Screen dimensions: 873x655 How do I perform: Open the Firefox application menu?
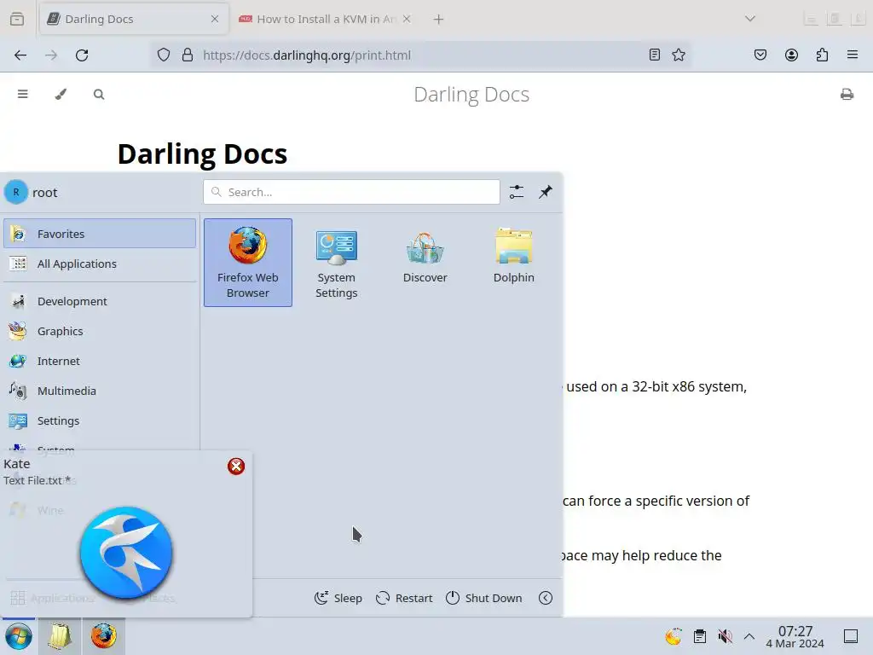click(853, 55)
